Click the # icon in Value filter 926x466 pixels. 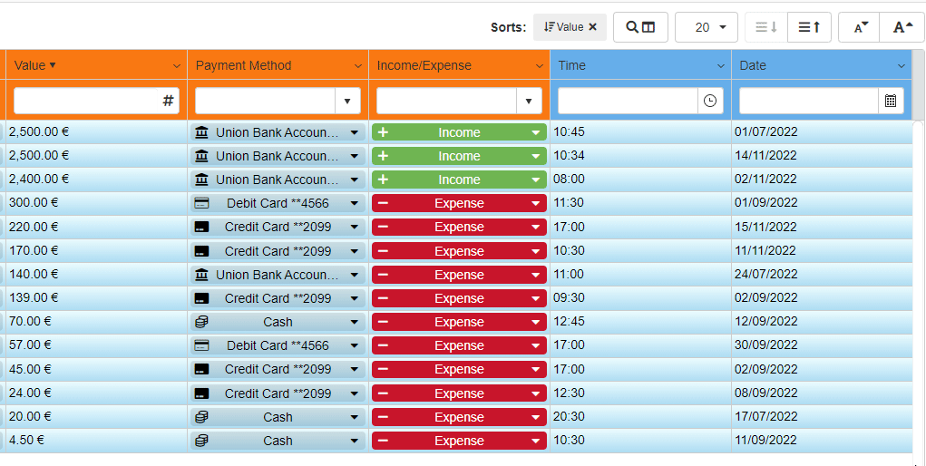tap(168, 101)
